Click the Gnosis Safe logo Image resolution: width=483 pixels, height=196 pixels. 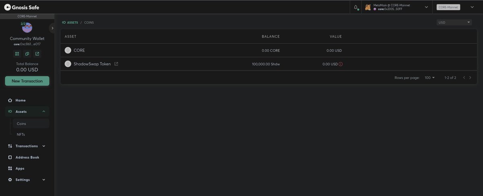(22, 7)
